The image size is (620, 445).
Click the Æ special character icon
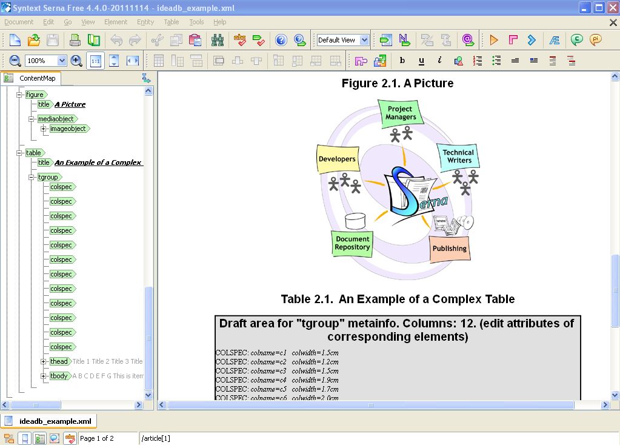click(555, 40)
